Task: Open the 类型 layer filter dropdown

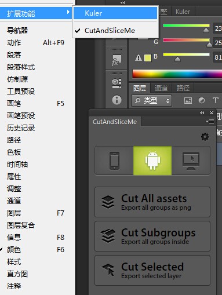Action: pyautogui.click(x=151, y=100)
